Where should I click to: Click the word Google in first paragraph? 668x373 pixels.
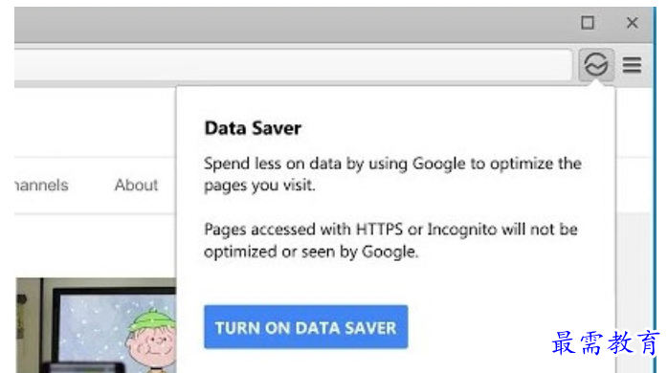click(439, 164)
